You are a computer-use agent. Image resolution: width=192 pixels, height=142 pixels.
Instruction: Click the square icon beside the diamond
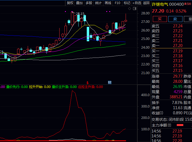(134, 9)
